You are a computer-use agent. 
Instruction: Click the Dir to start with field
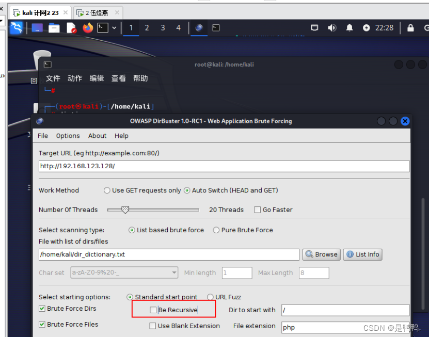click(345, 310)
